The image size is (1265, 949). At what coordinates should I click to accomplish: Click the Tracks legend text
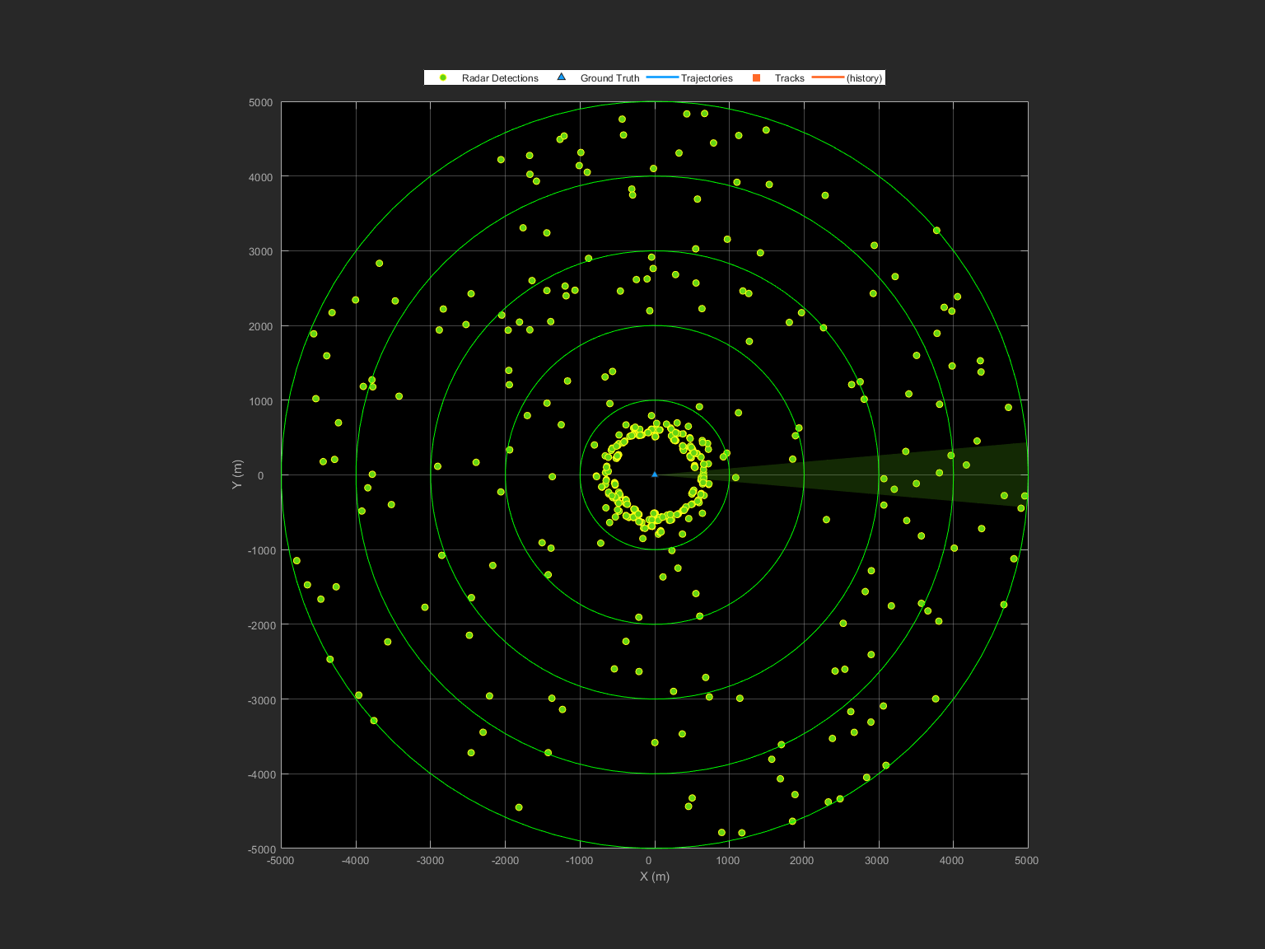point(789,77)
